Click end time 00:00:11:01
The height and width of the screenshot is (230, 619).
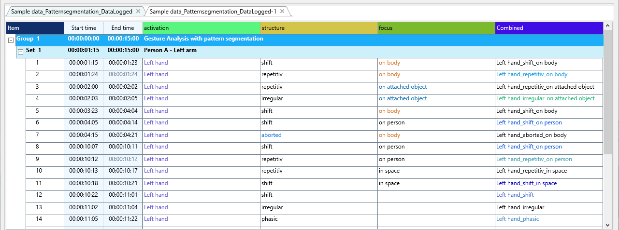pos(123,195)
